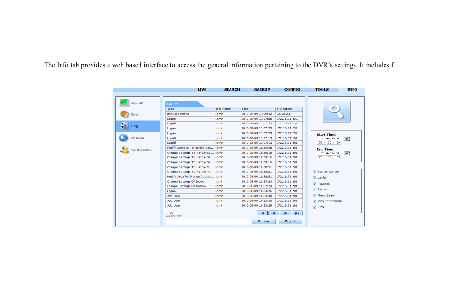The height and width of the screenshot is (308, 462).
Task: Toggle the Media Search checkbox
Action: [315, 196]
